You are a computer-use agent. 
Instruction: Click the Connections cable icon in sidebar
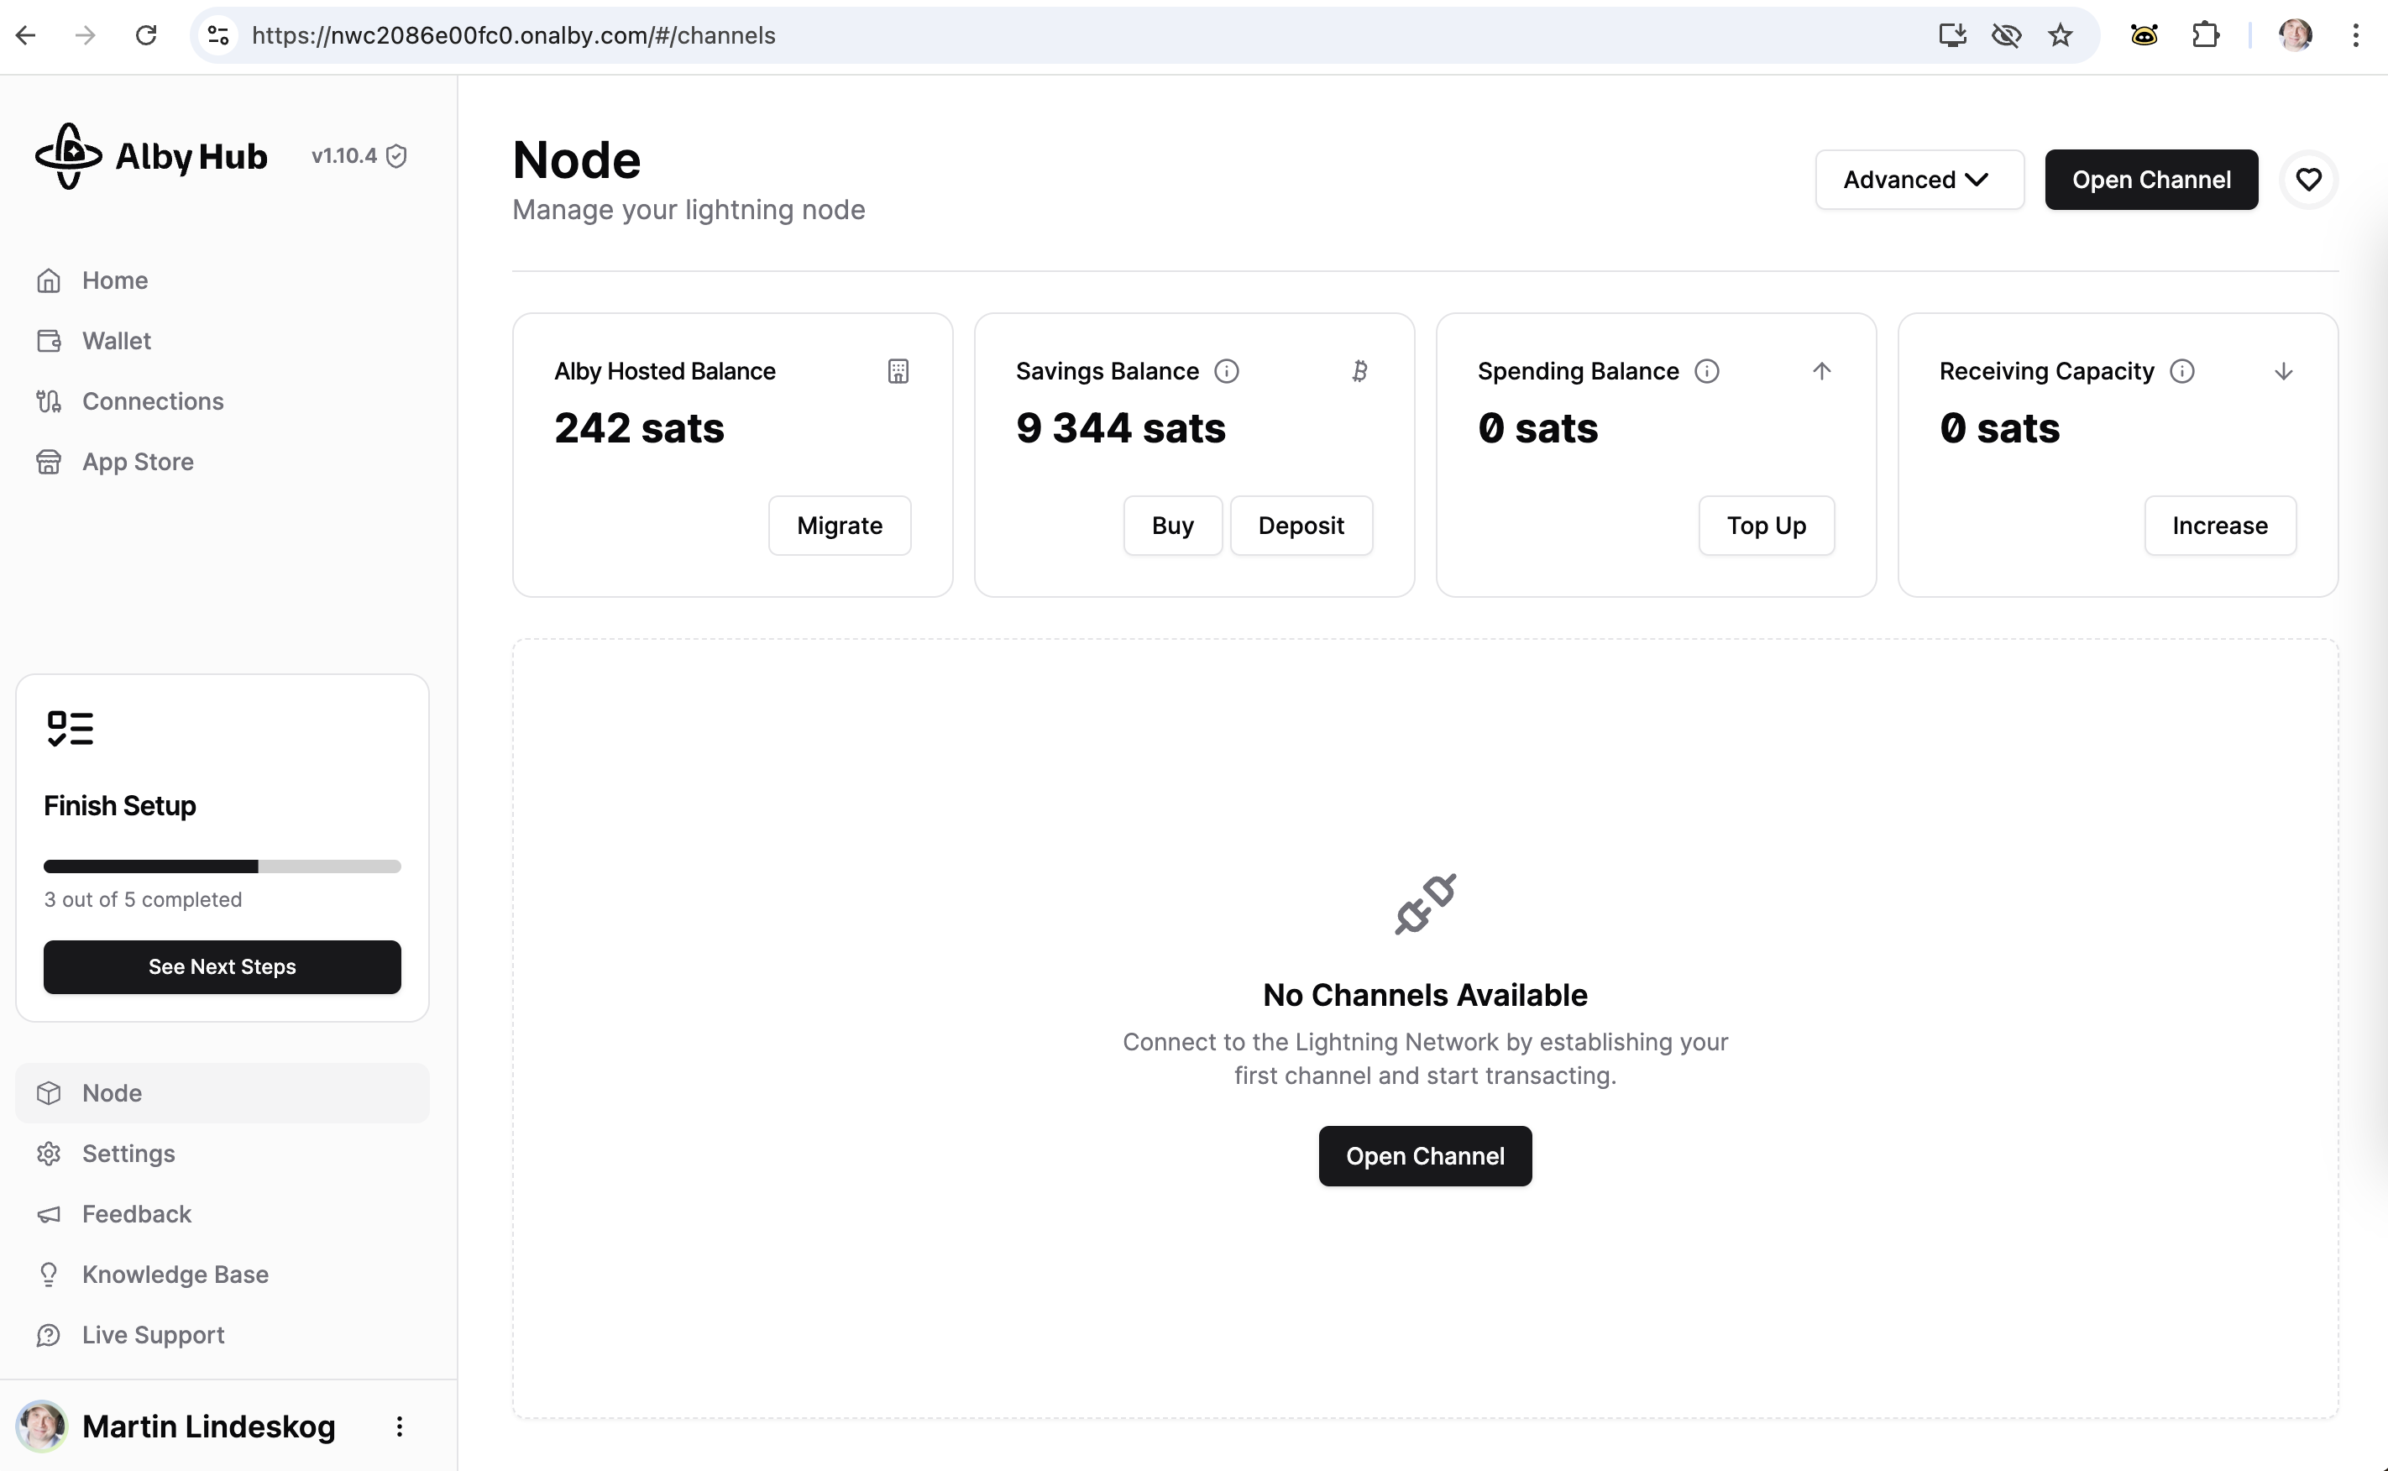click(49, 400)
